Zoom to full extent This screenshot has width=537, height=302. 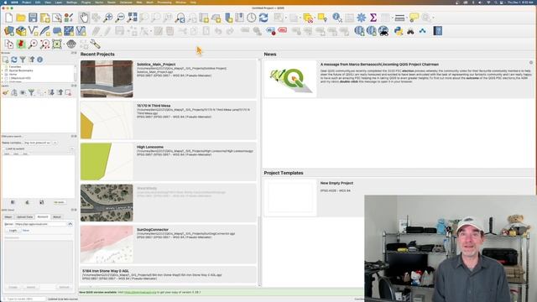pyautogui.click(x=133, y=18)
